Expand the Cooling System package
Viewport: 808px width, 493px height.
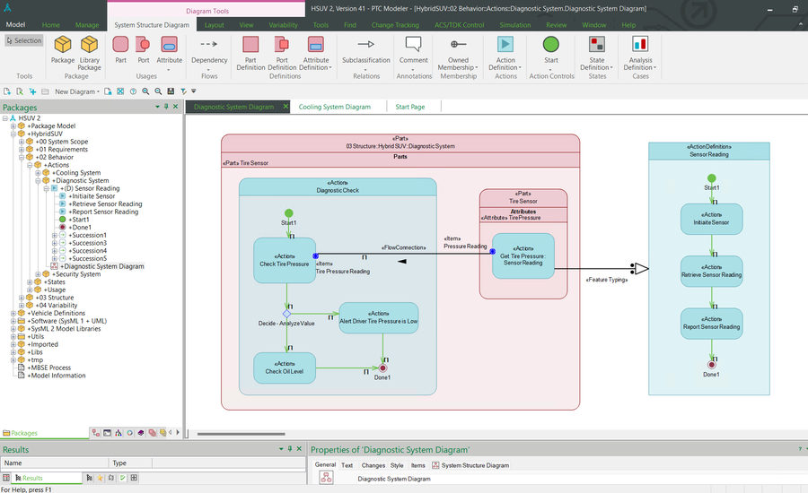(x=38, y=173)
